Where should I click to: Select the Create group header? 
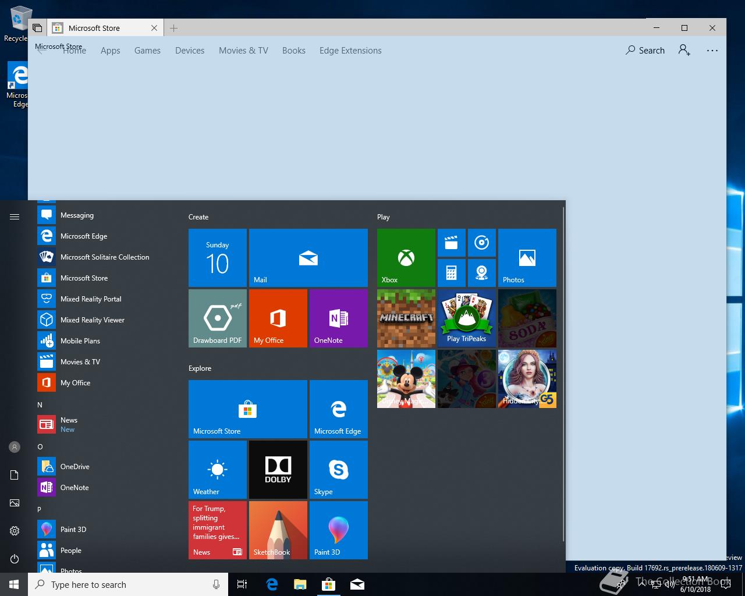point(198,217)
